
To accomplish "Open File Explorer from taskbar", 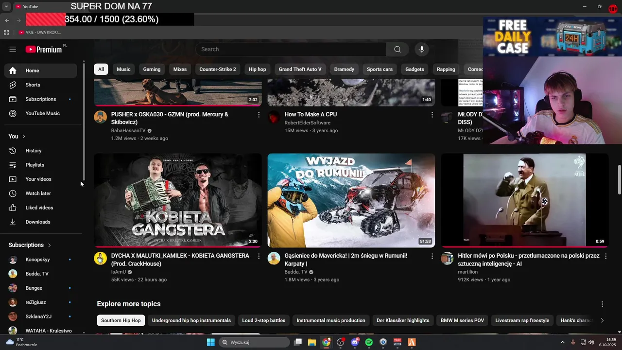I will click(312, 342).
